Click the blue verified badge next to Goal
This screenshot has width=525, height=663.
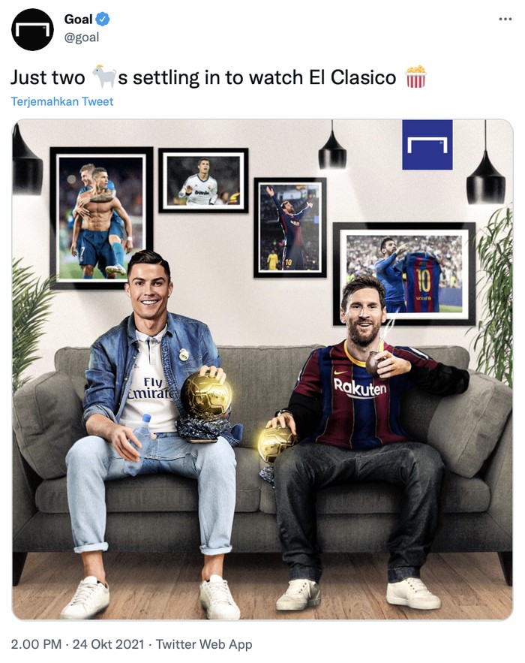(x=103, y=19)
